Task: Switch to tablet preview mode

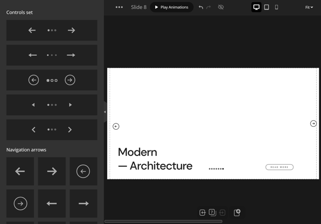Action: point(267,7)
